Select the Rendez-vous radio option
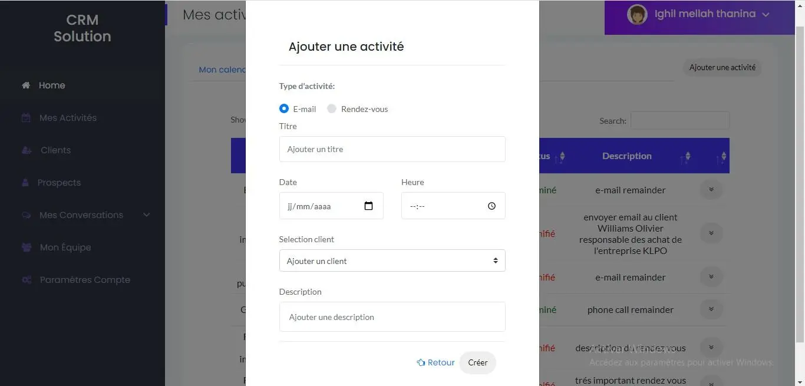This screenshot has height=386, width=805. click(332, 108)
